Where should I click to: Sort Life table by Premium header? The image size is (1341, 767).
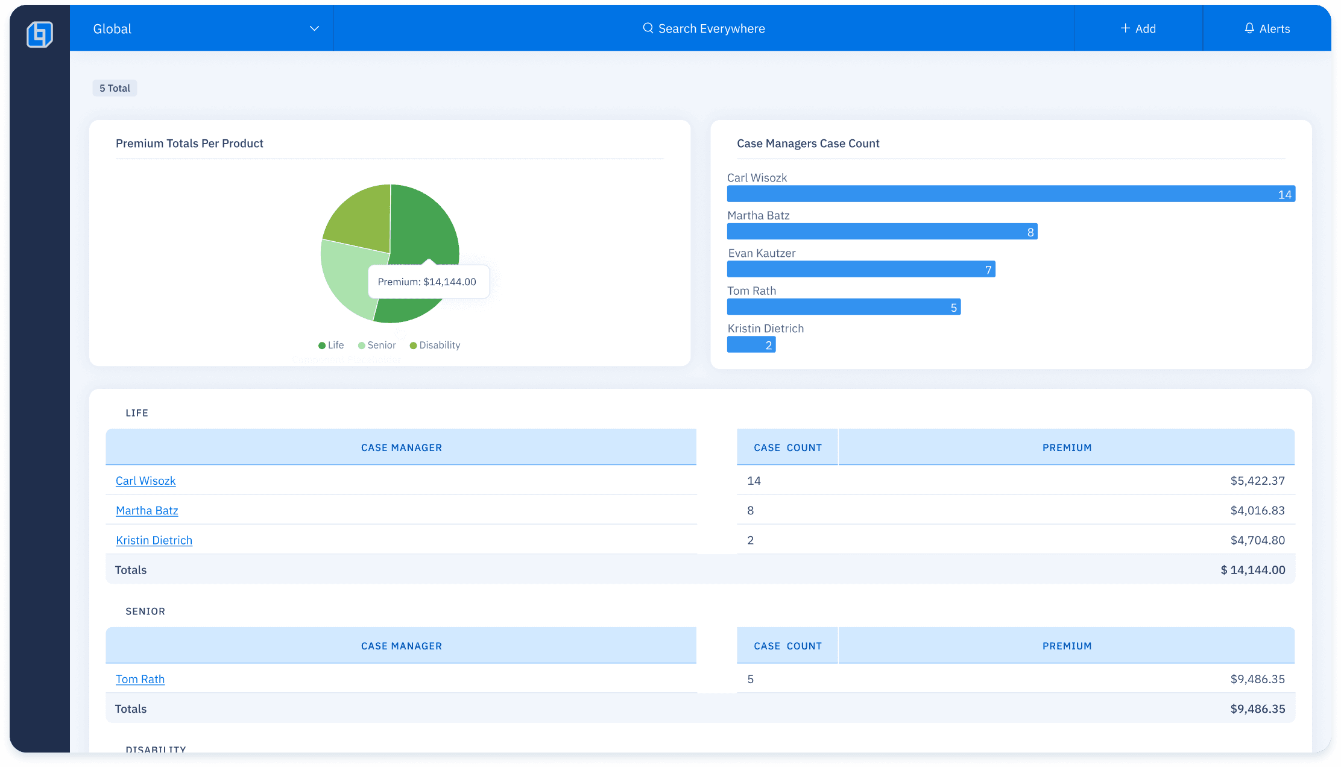pyautogui.click(x=1066, y=447)
